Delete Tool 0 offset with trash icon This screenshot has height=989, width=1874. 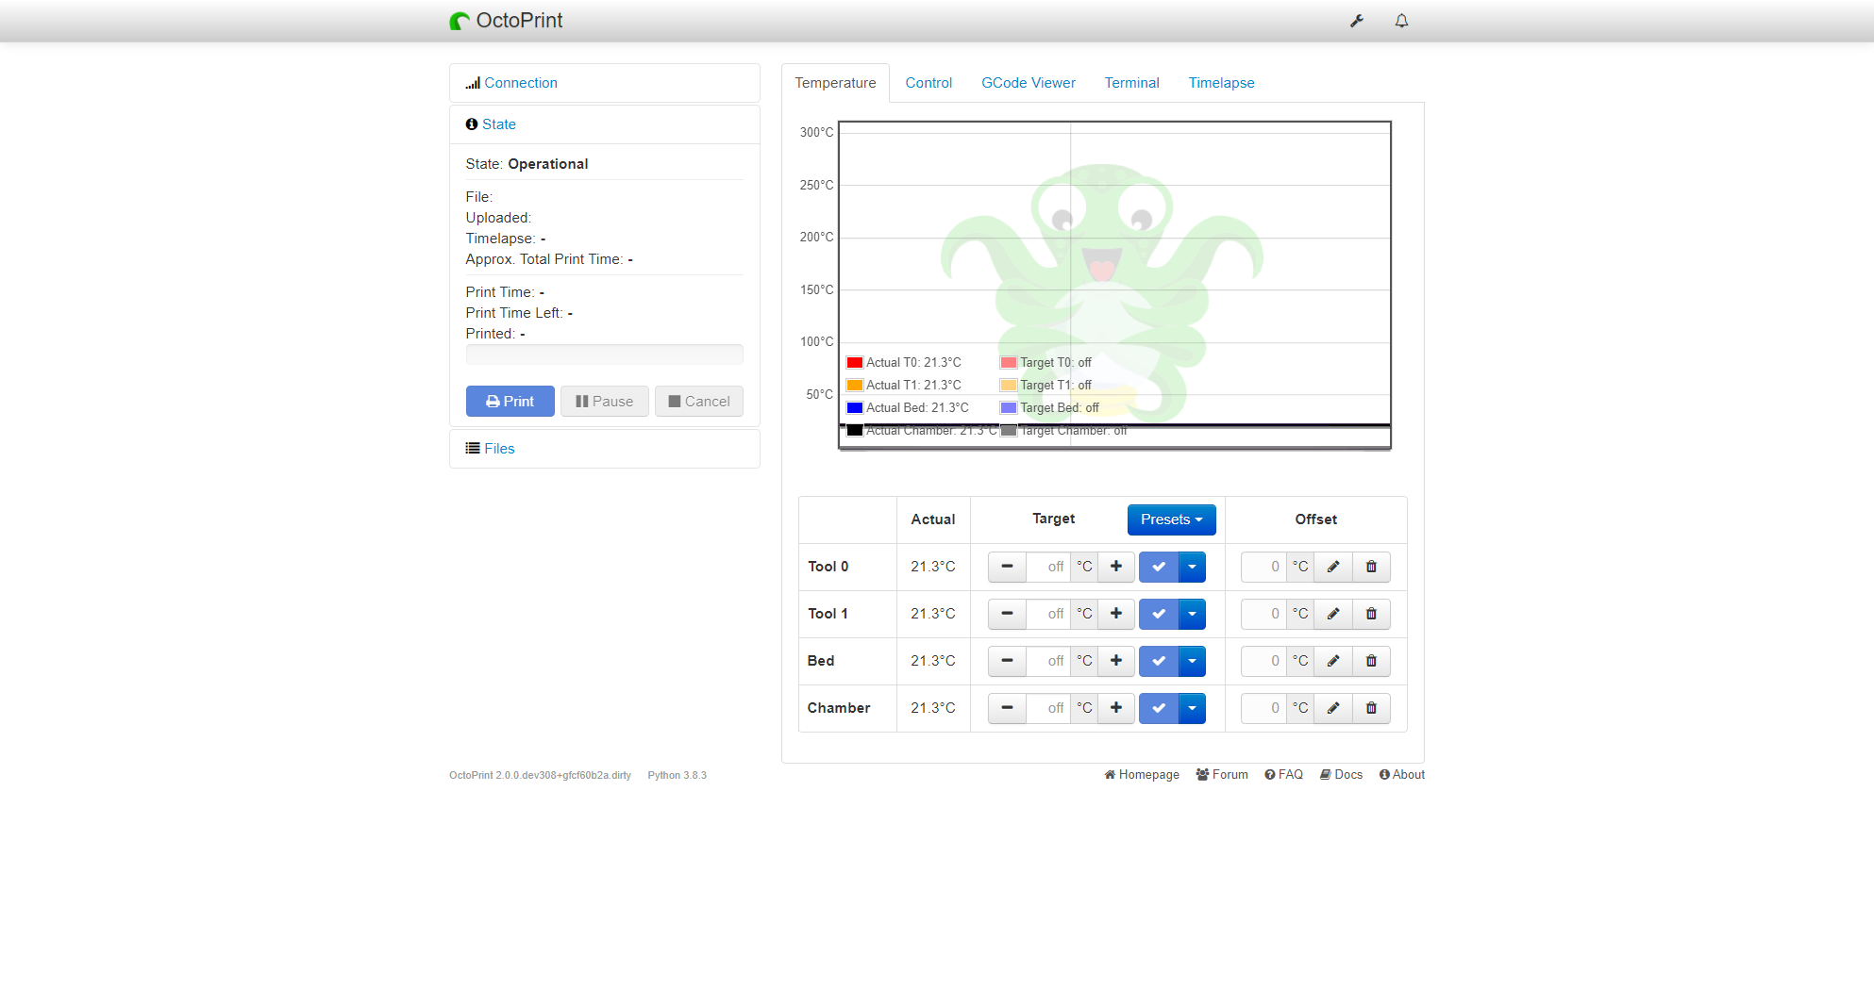coord(1371,567)
